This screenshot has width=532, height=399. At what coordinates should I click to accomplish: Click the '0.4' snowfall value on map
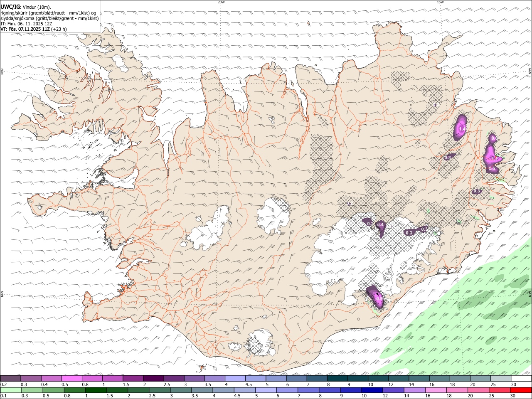(380, 225)
